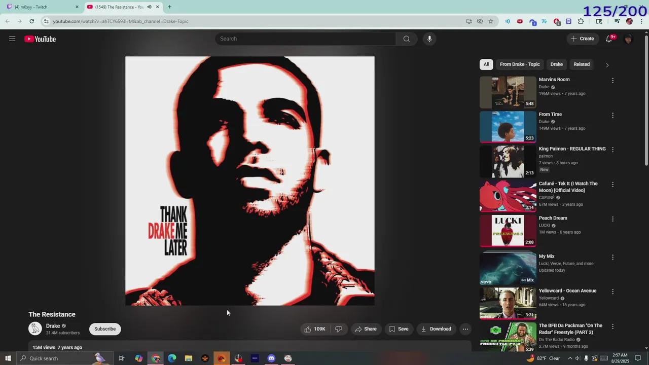Subscribe to Drake channel
The width and height of the screenshot is (649, 365).
point(105,329)
